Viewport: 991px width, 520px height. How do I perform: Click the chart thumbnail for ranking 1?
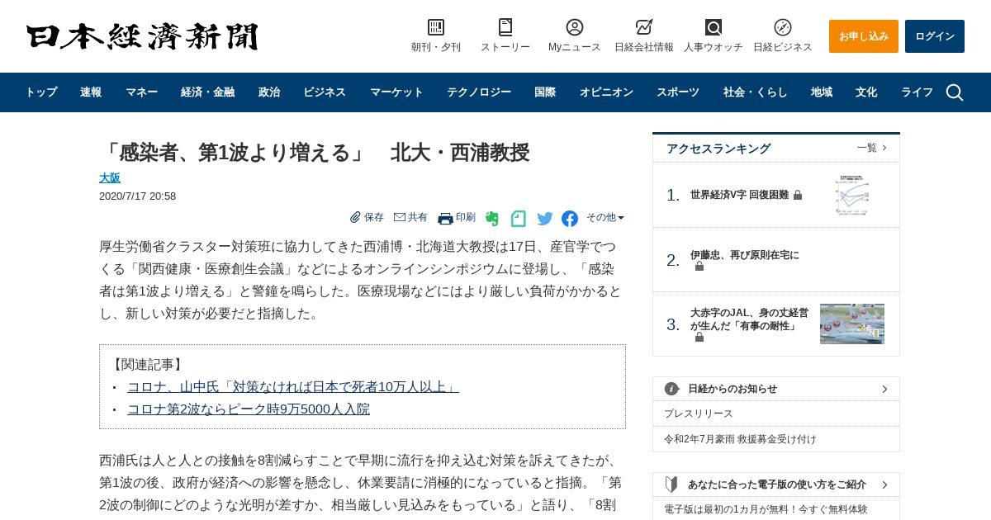[x=852, y=195]
